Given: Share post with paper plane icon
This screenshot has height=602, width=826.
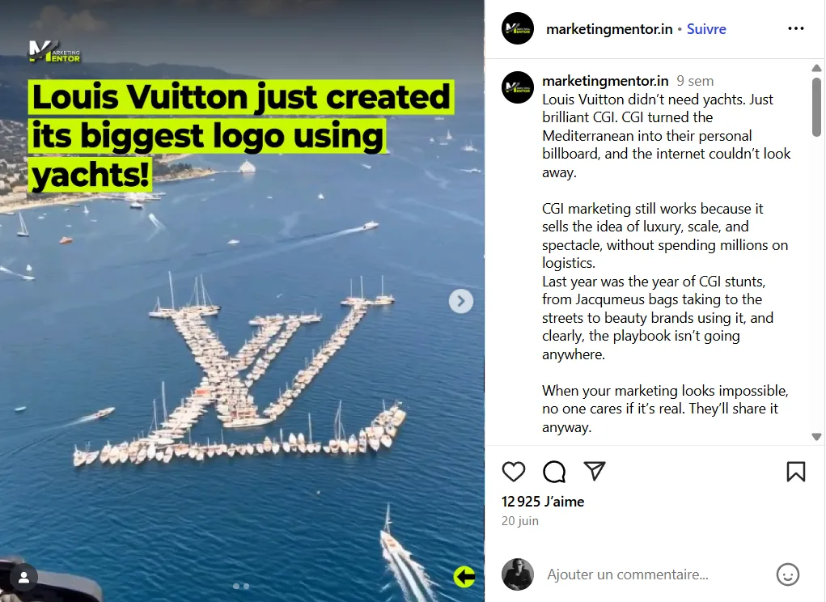Looking at the screenshot, I should (595, 471).
